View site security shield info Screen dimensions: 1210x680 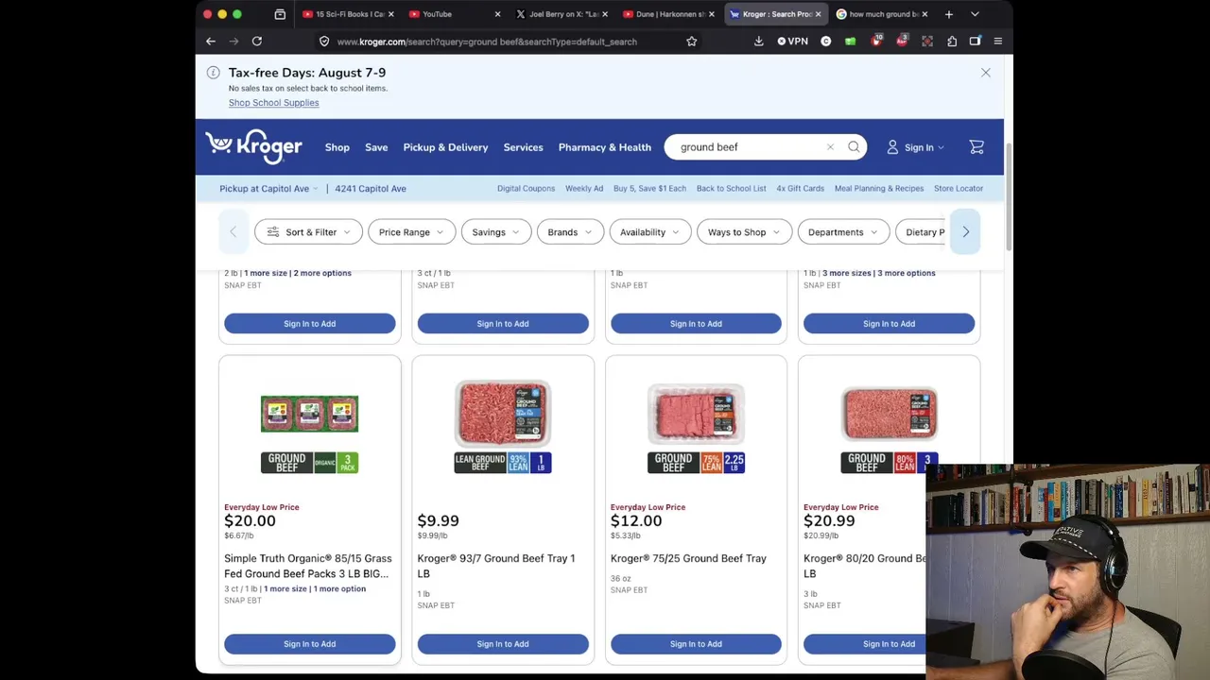click(x=324, y=42)
